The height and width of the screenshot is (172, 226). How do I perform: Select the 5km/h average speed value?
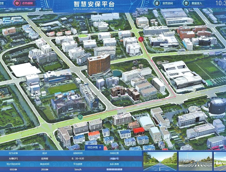(78, 169)
